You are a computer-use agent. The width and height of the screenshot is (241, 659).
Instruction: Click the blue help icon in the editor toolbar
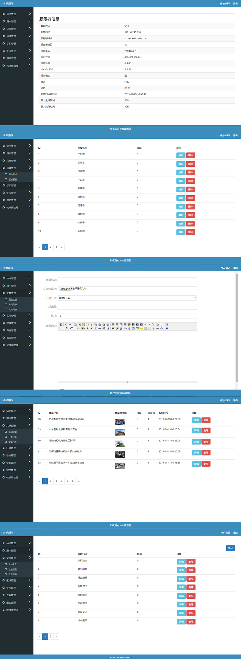[x=167, y=328]
